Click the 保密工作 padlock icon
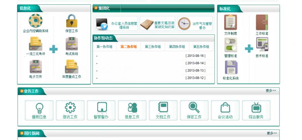 coord(72,21)
